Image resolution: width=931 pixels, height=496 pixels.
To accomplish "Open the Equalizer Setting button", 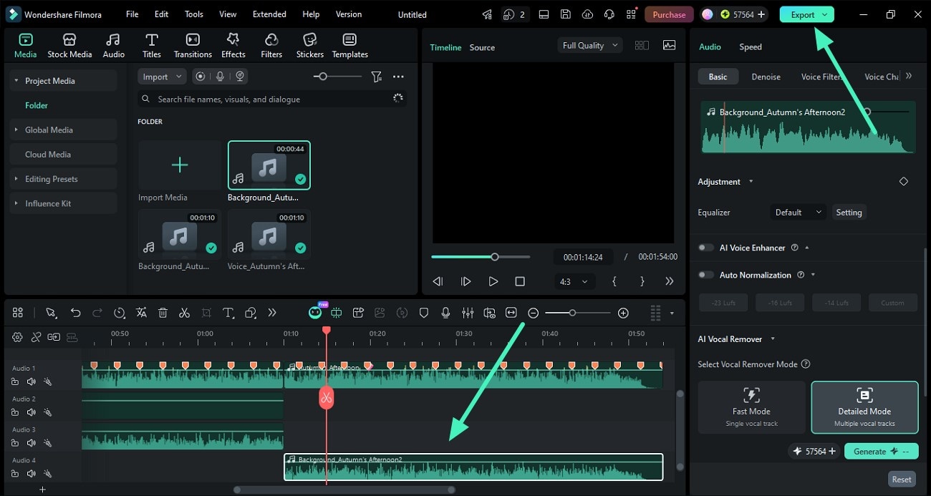I will [849, 212].
